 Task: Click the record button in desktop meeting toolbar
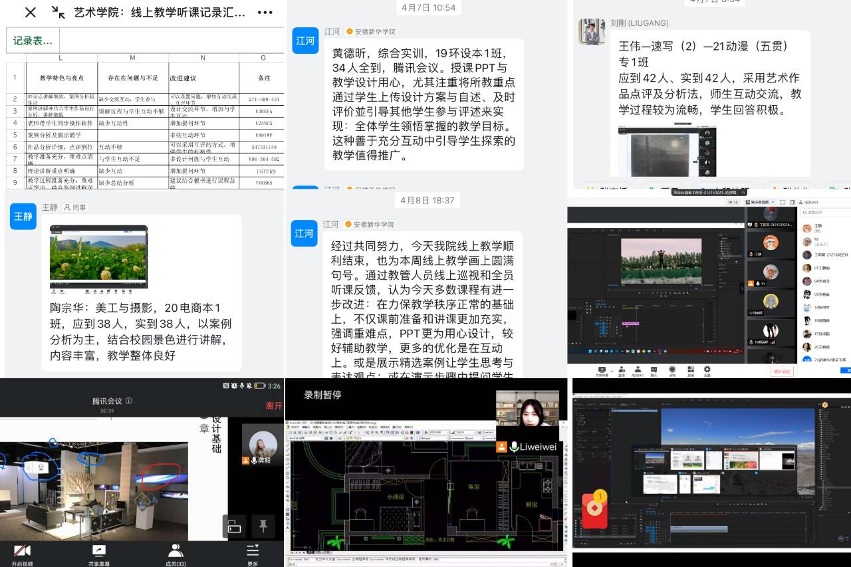click(x=672, y=370)
